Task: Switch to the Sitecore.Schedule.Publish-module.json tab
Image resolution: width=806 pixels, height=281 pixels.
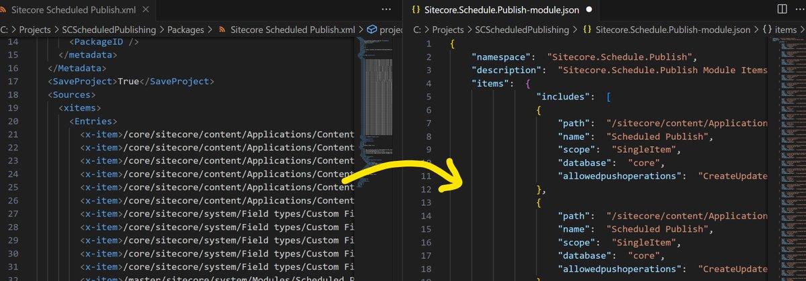Action: (500, 10)
